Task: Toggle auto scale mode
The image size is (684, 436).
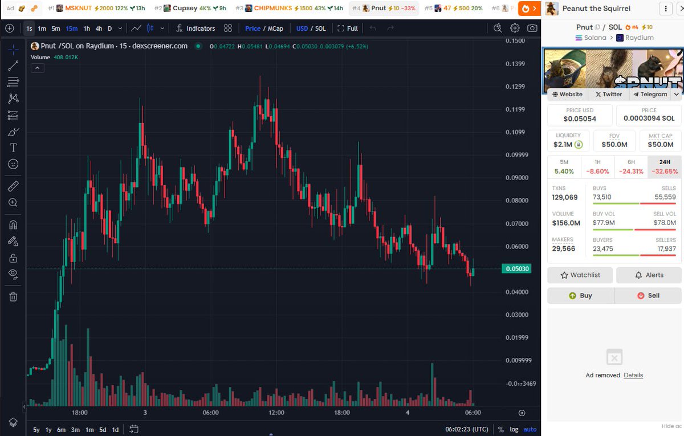Action: (530, 430)
